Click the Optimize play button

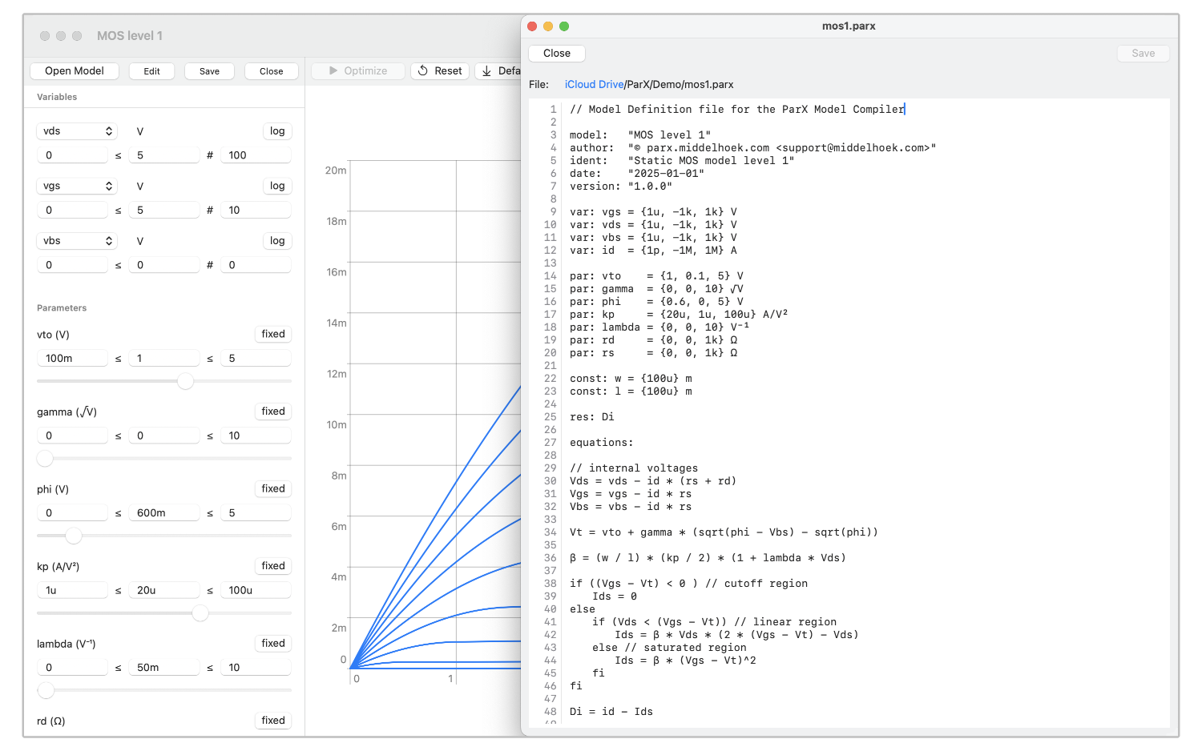(357, 71)
